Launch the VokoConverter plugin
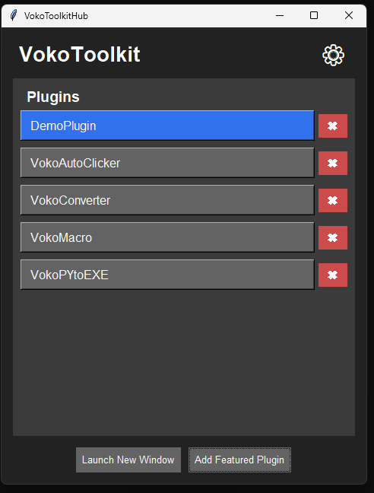 (167, 200)
